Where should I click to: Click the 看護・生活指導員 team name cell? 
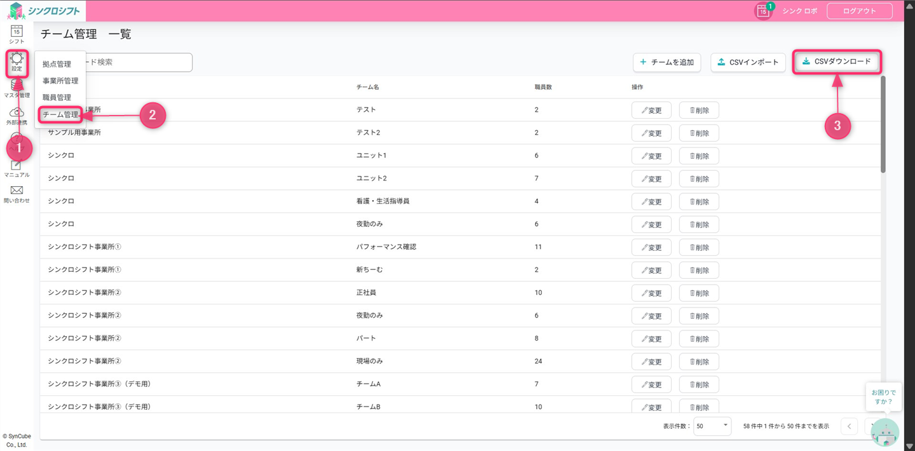coord(383,201)
